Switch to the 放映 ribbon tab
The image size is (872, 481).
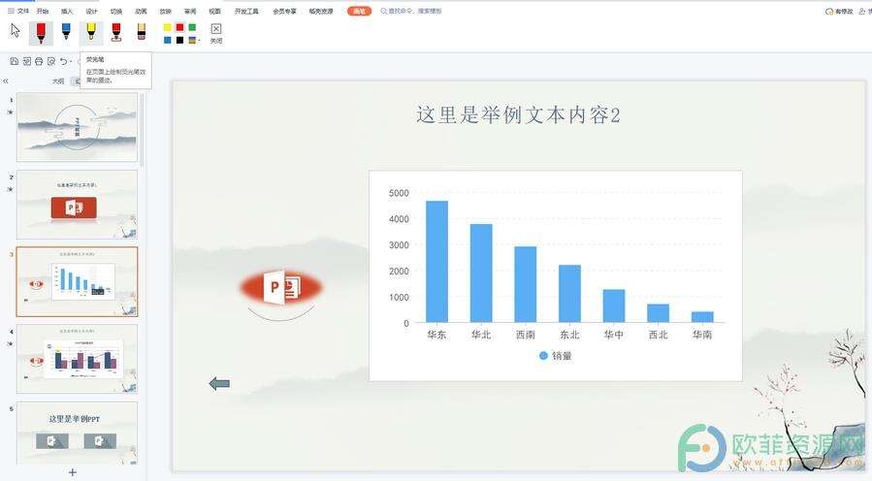(x=165, y=11)
